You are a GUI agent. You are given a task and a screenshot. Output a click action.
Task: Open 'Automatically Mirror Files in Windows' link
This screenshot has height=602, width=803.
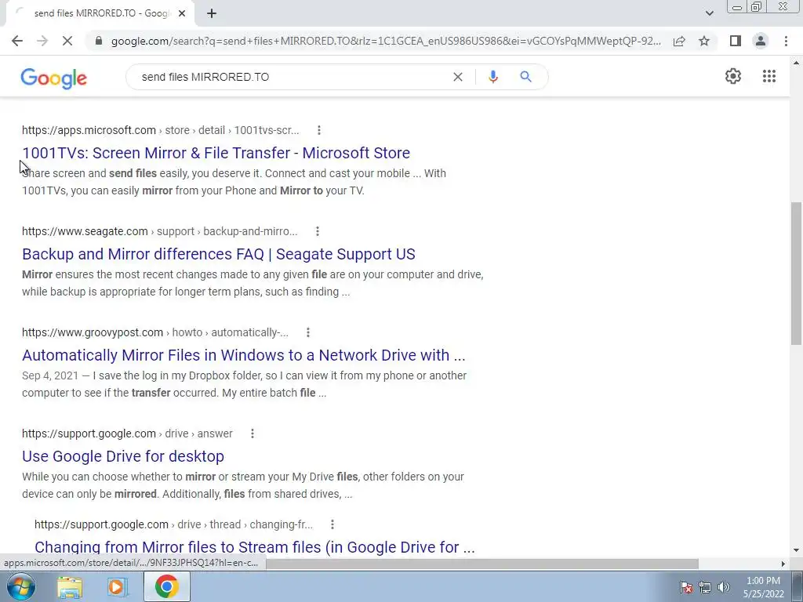pyautogui.click(x=244, y=355)
